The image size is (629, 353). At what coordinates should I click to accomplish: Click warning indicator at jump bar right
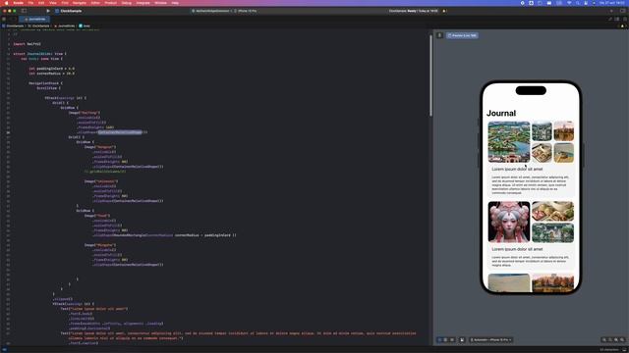coord(622,25)
